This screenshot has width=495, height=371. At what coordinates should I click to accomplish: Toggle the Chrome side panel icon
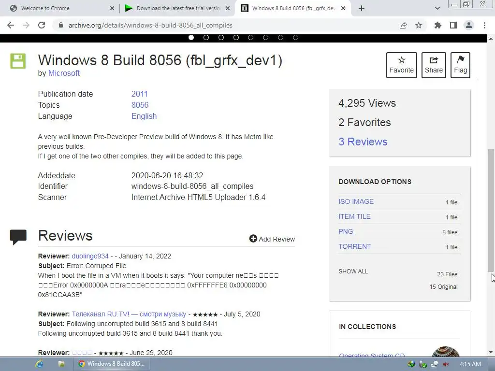point(453,25)
